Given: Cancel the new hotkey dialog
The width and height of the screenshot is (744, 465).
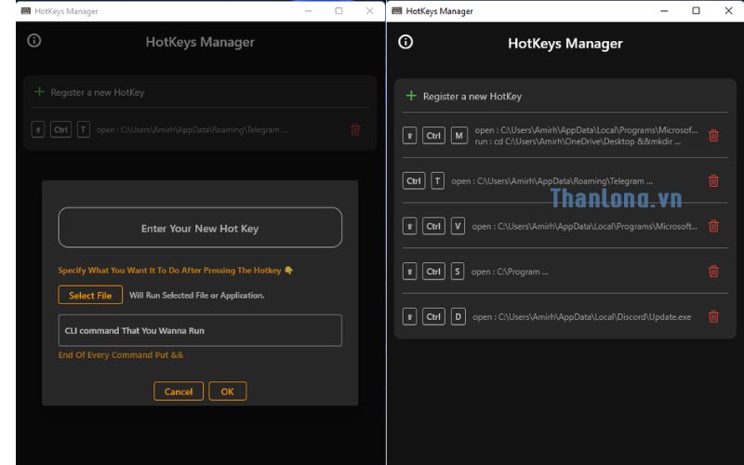Looking at the screenshot, I should (178, 392).
